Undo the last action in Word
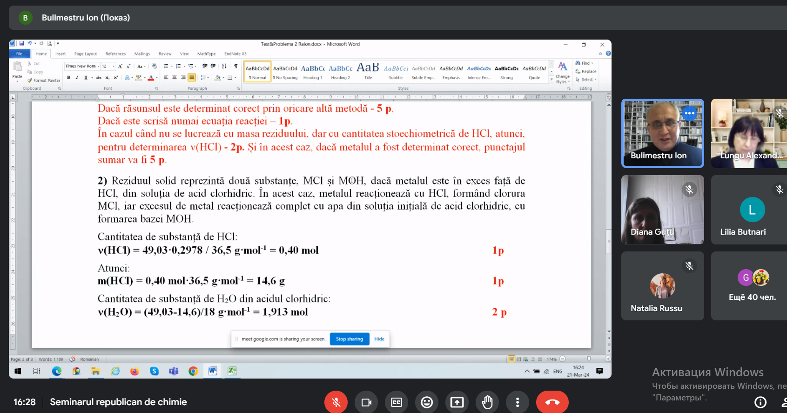Image resolution: width=787 pixels, height=413 pixels. [29, 44]
